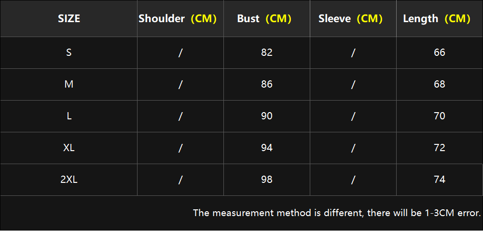Click the XL size row label

tap(69, 148)
